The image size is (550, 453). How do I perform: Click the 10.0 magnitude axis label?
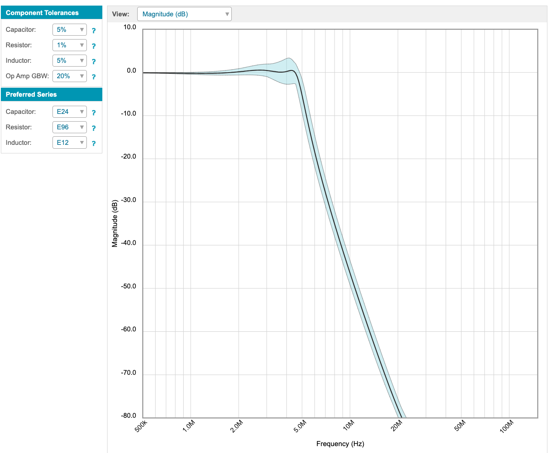tap(130, 27)
